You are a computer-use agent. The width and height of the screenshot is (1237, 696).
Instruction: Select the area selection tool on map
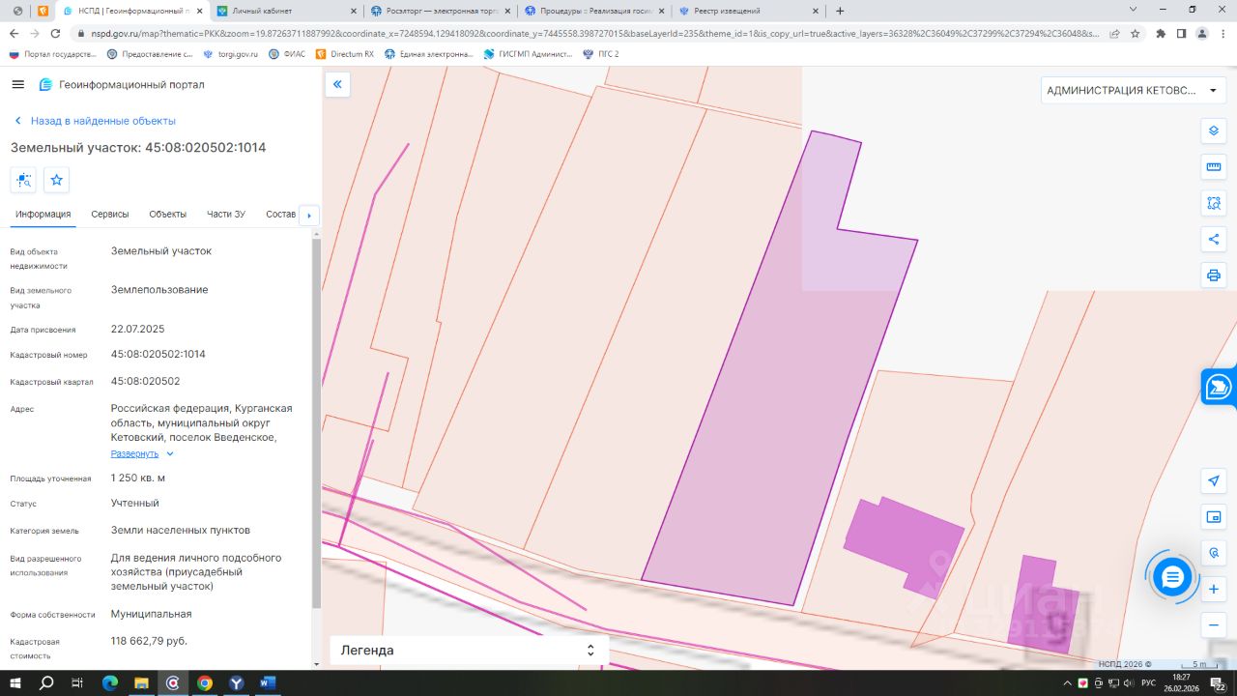[x=1214, y=203]
